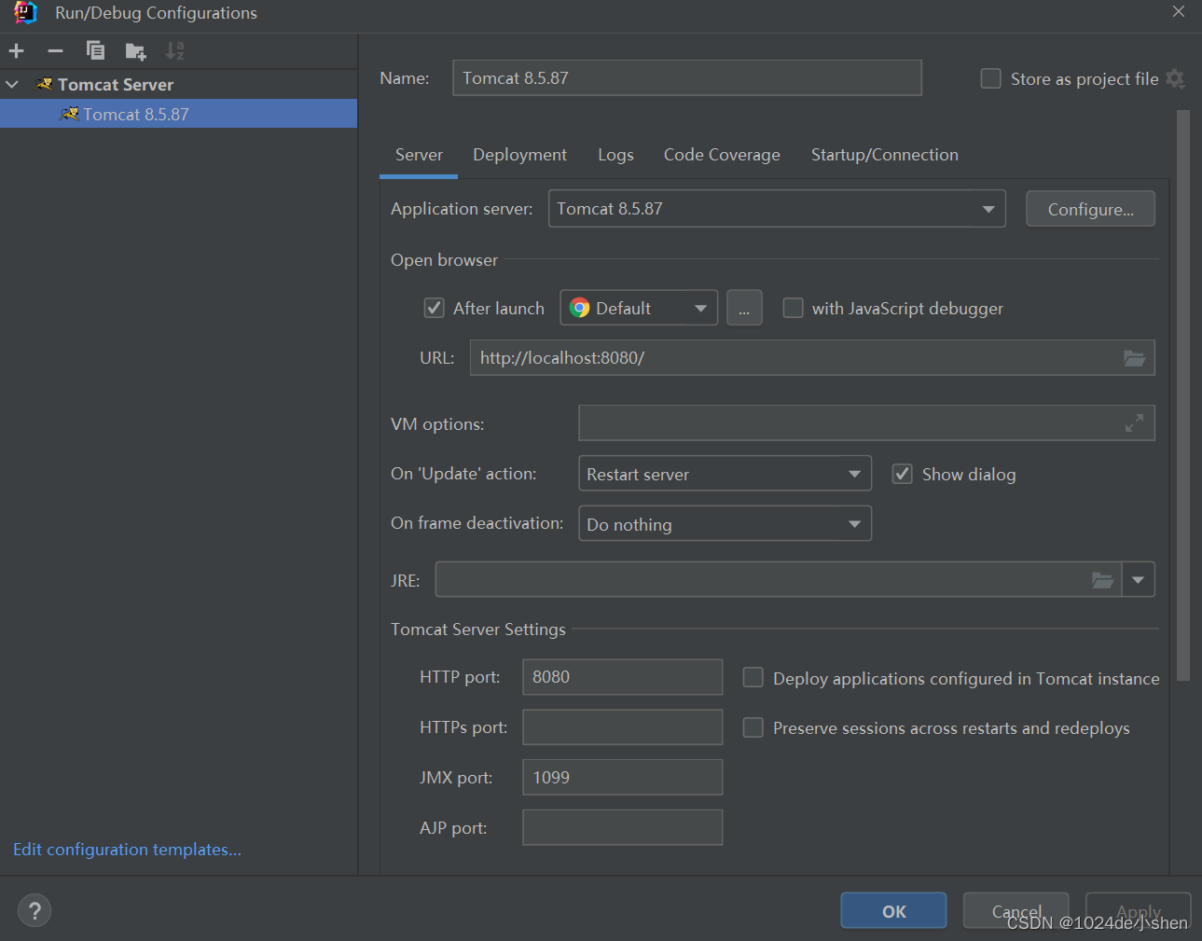Create new folder for configurations
1202x941 pixels.
click(135, 51)
